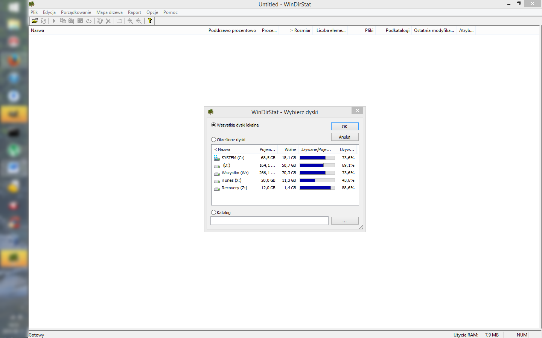Select the 'iTunes (X:)' drive name

tap(231, 180)
